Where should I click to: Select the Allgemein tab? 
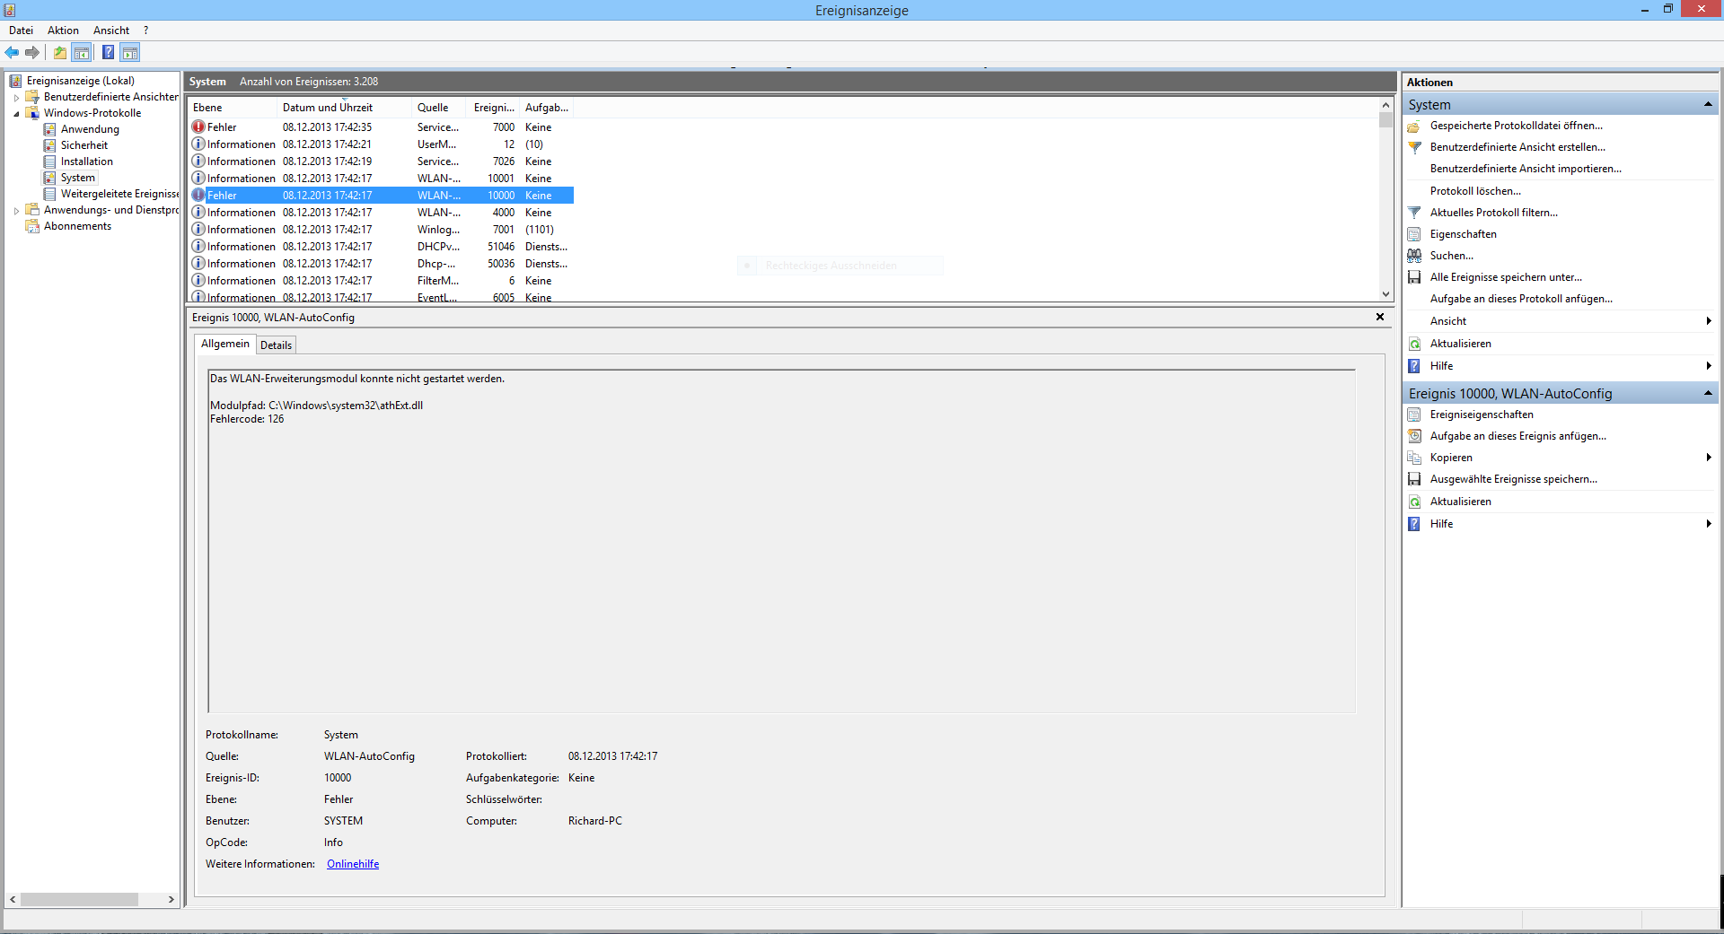pyautogui.click(x=225, y=344)
